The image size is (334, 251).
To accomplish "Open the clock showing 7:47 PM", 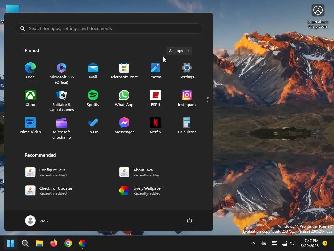I will 310,243.
